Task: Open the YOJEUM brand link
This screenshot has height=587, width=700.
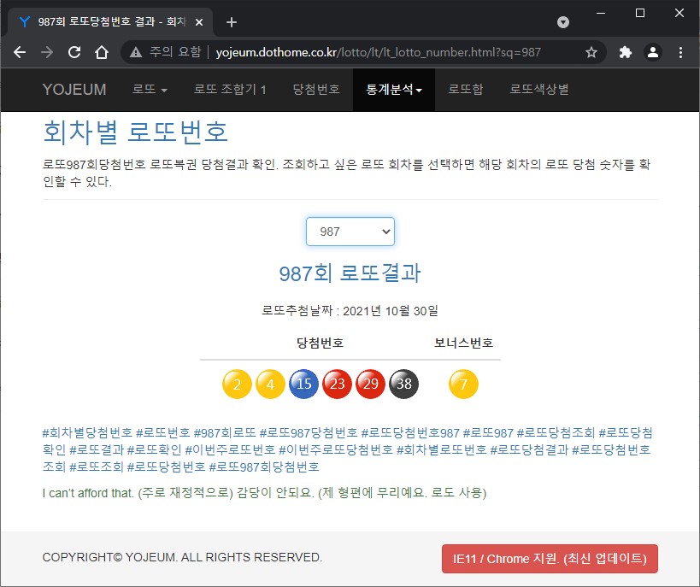Action: tap(74, 90)
